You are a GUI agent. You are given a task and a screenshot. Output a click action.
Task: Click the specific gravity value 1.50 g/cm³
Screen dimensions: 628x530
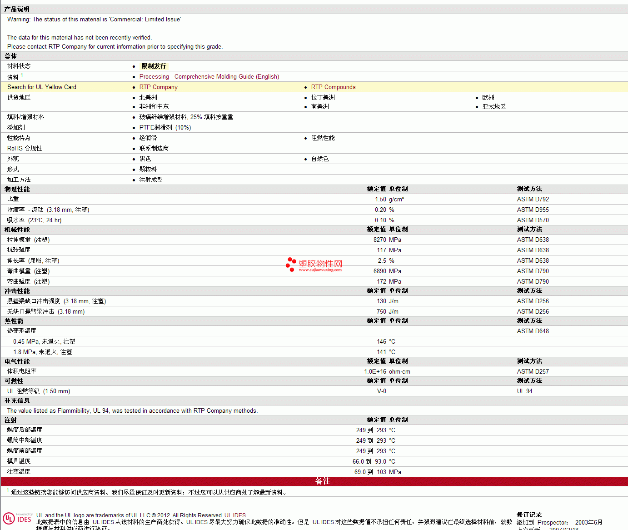389,200
